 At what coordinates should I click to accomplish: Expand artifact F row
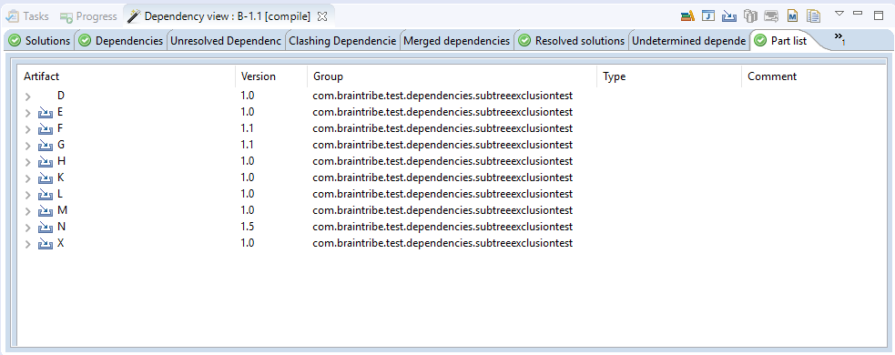pyautogui.click(x=28, y=129)
